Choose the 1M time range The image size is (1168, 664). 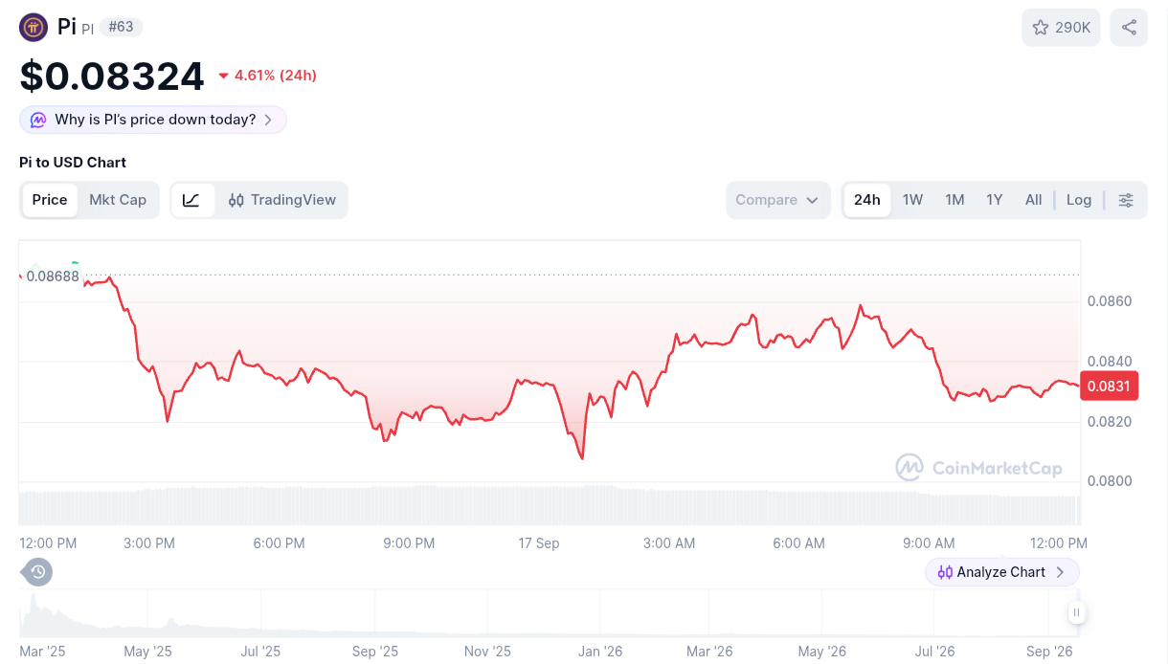coord(955,200)
